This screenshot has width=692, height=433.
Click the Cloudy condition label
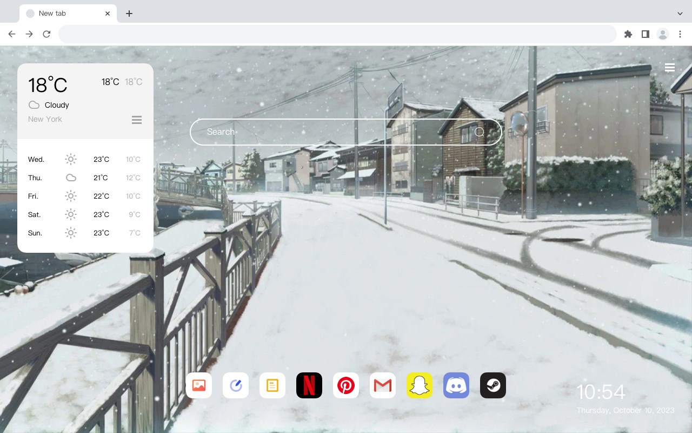57,105
